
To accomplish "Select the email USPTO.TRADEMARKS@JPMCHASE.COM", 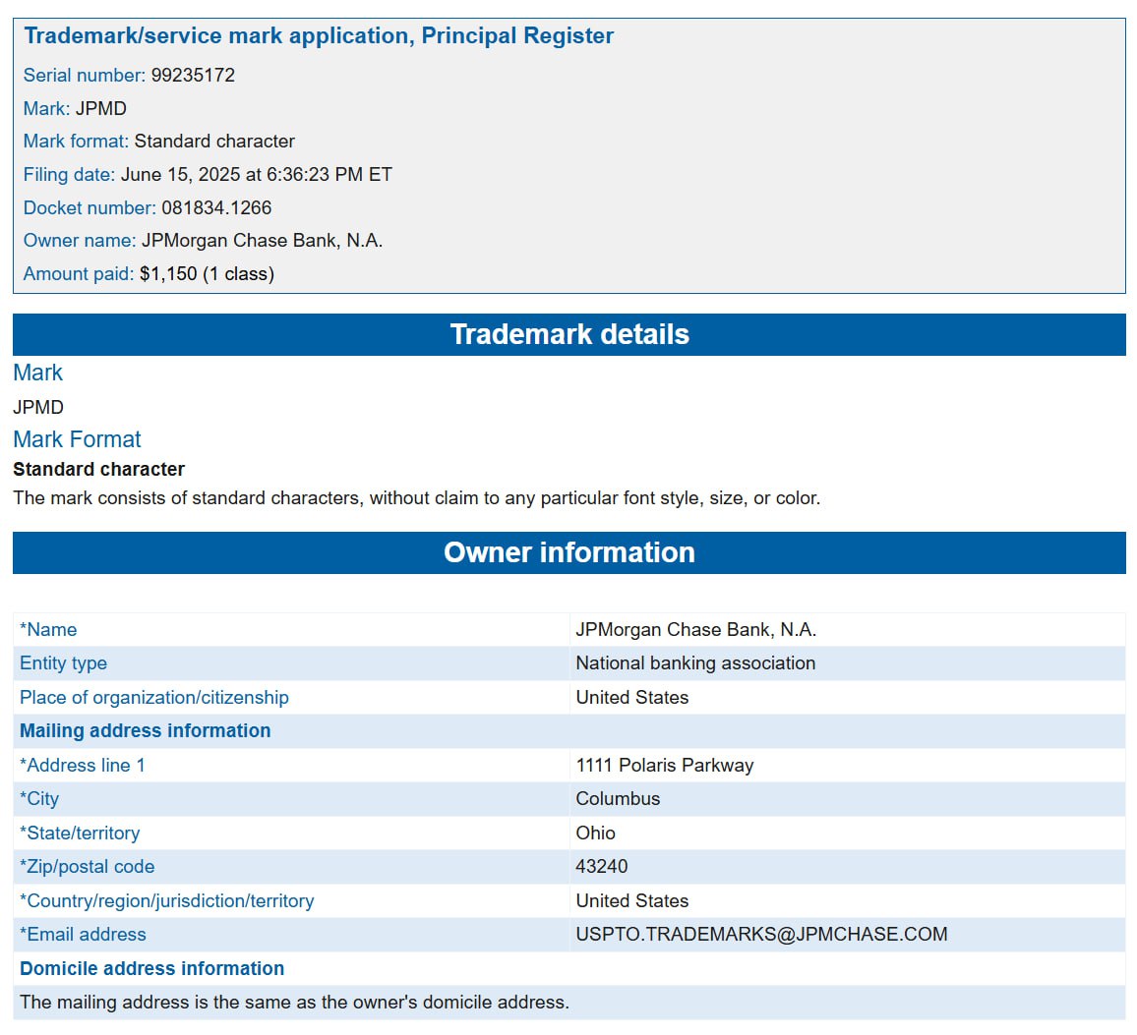I will coord(761,935).
